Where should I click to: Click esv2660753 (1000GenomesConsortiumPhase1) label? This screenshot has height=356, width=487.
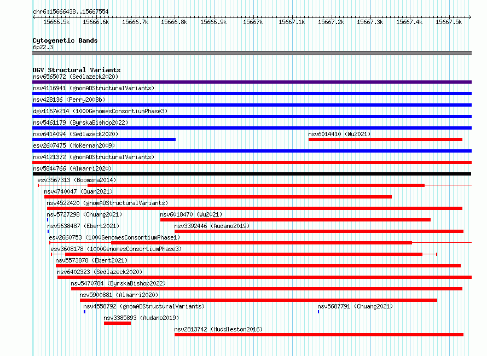[114, 237]
